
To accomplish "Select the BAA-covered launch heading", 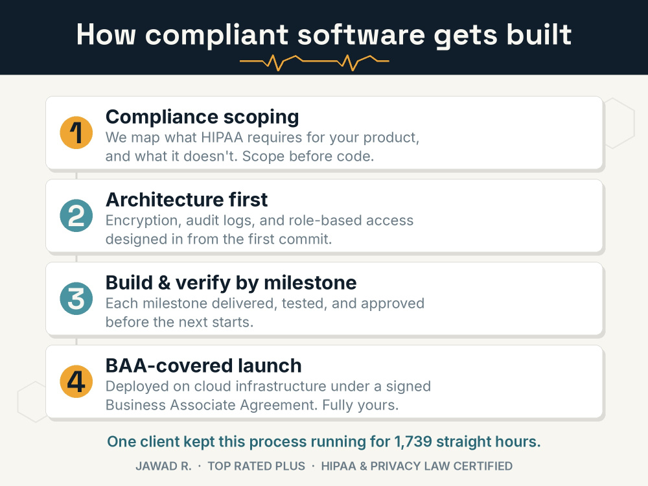I will [203, 365].
